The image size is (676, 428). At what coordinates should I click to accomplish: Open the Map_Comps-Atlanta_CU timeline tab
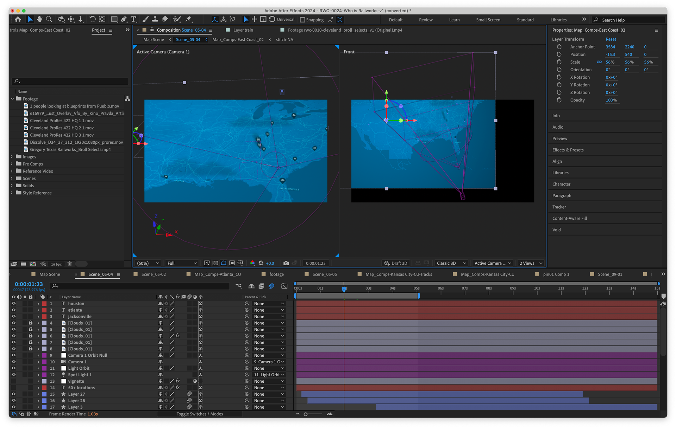point(218,274)
